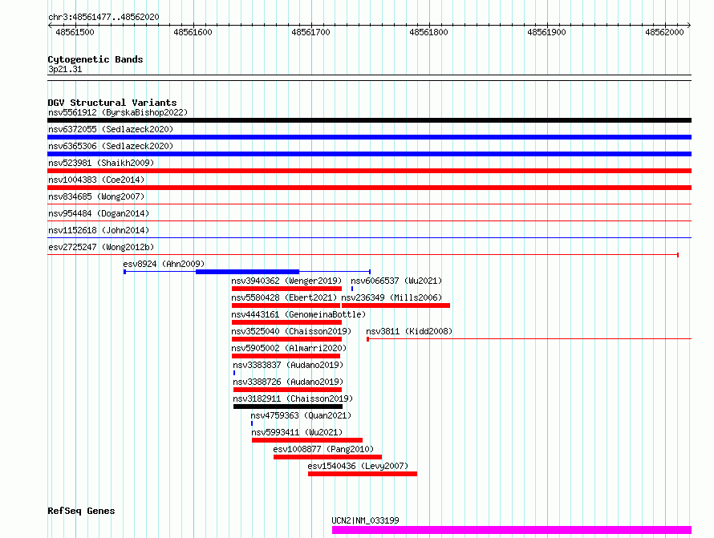Select the nsv3940362 (Wenger2019) red bar

point(286,289)
